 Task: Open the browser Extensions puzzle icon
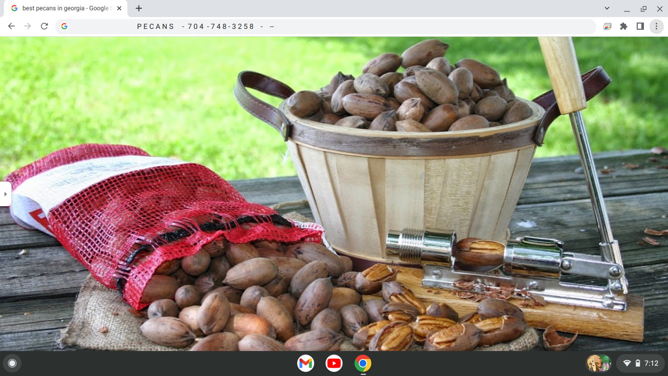tap(623, 26)
